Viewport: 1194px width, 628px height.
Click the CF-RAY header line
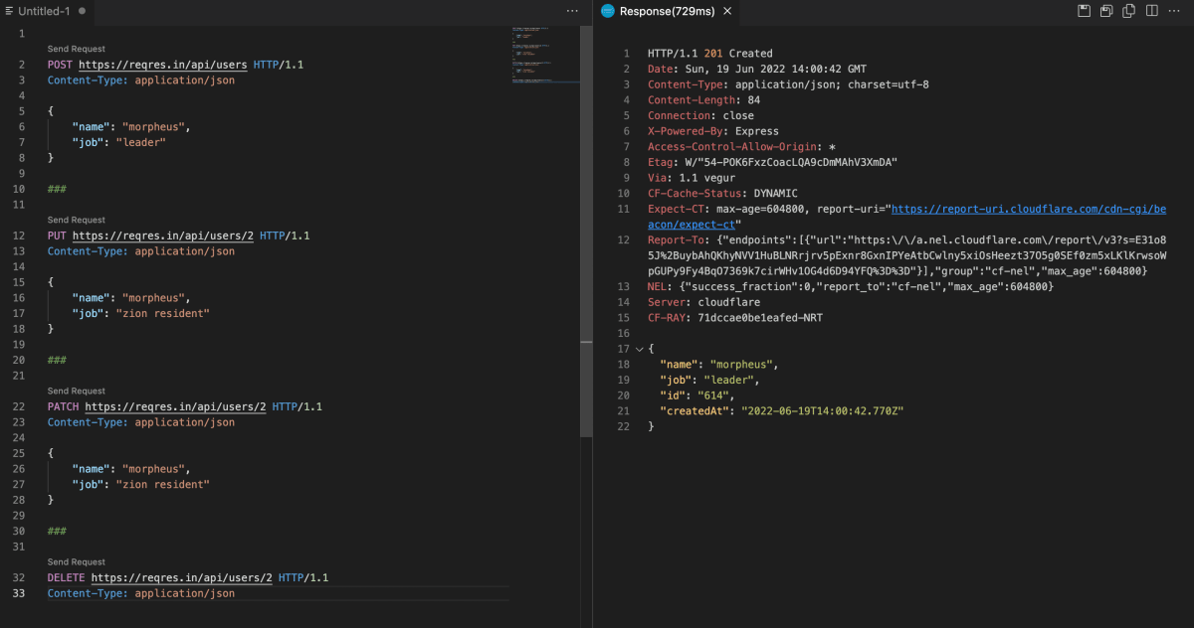point(734,318)
